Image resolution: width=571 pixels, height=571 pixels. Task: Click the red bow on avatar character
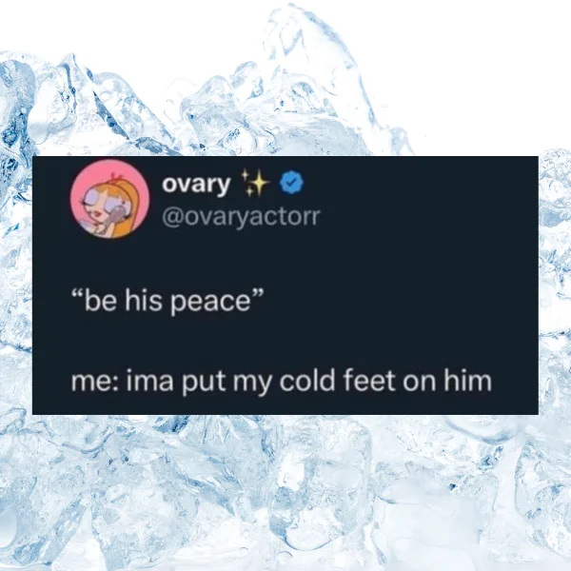point(118,177)
